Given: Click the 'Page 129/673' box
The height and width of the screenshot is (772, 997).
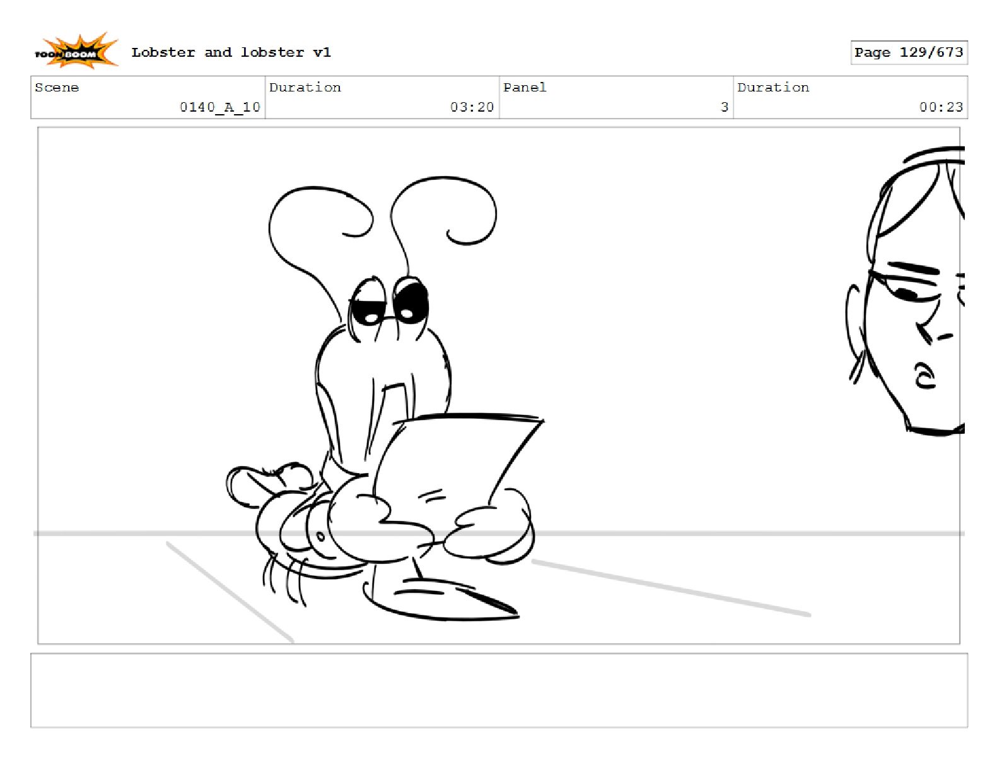Looking at the screenshot, I should [x=909, y=52].
